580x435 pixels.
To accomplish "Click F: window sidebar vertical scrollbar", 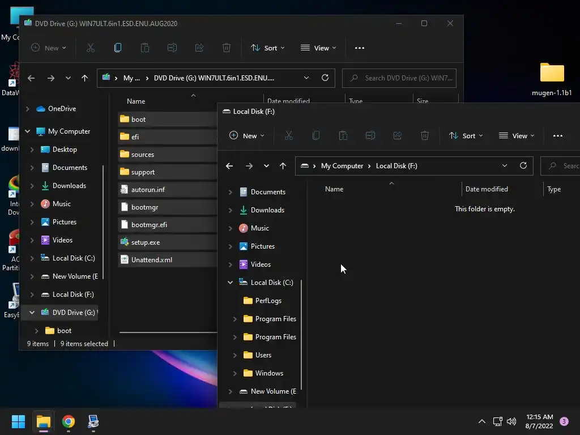I will click(301, 335).
